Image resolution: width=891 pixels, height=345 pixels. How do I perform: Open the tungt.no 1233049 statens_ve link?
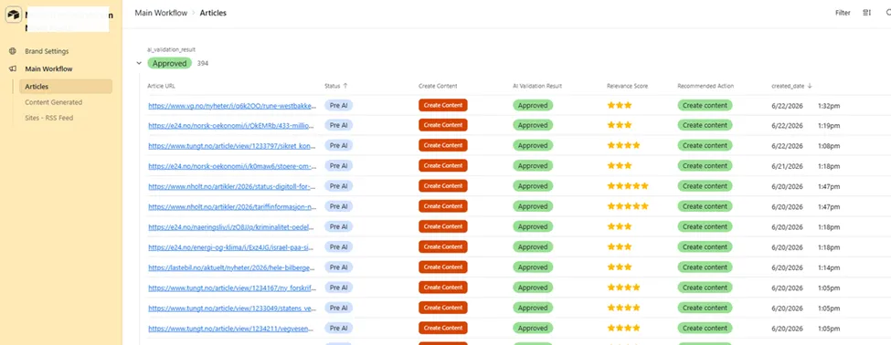(x=231, y=308)
